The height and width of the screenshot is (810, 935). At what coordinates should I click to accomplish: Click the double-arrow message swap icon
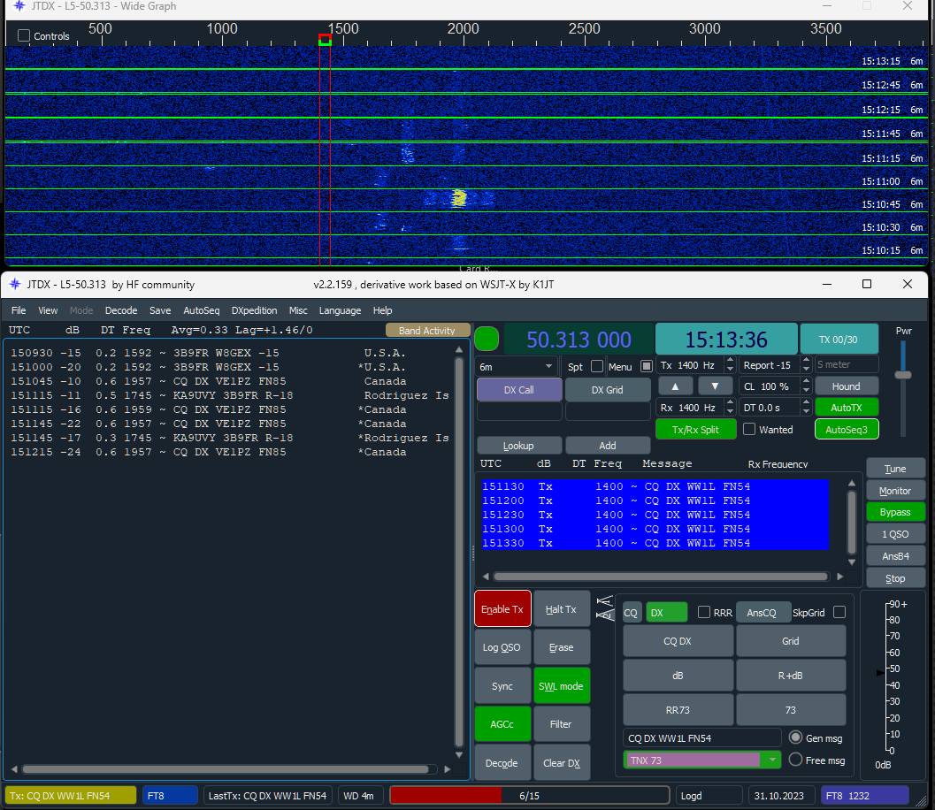coord(605,608)
